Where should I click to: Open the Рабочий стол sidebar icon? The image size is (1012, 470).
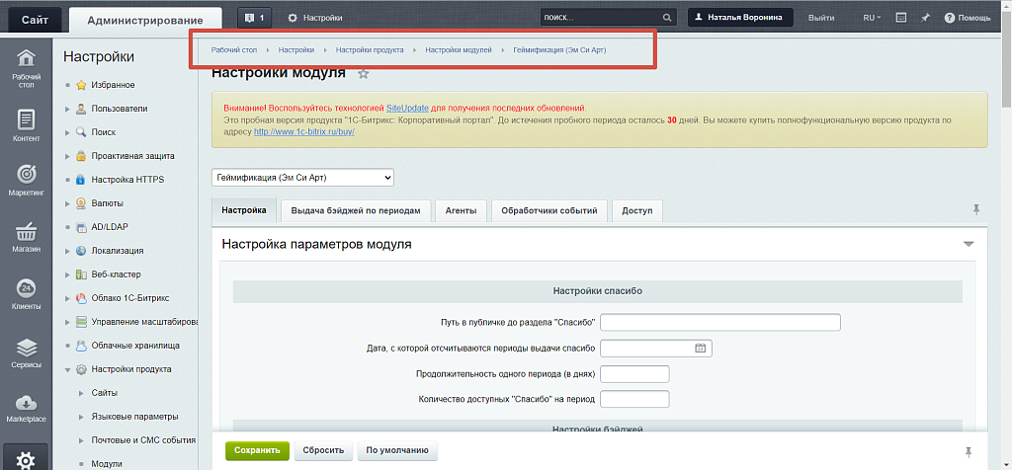tap(27, 67)
